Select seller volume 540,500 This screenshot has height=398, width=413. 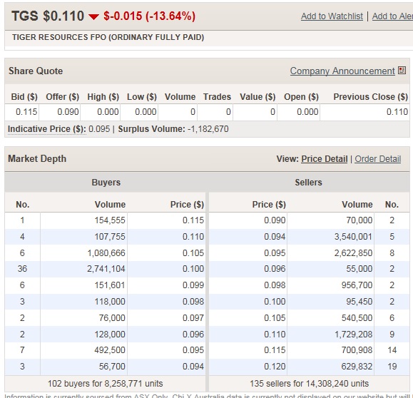tap(357, 317)
